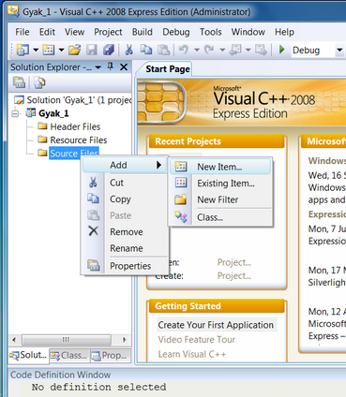The image size is (346, 397).
Task: Open the New Project dropdown arrow
Action: pyautogui.click(x=36, y=50)
